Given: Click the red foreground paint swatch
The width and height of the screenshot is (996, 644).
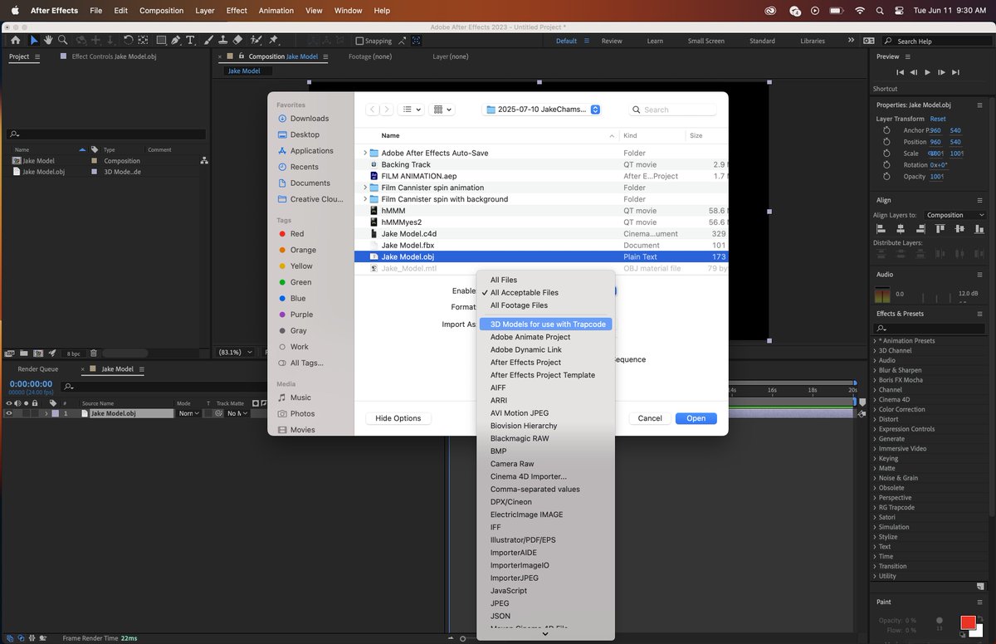Looking at the screenshot, I should click(x=968, y=622).
